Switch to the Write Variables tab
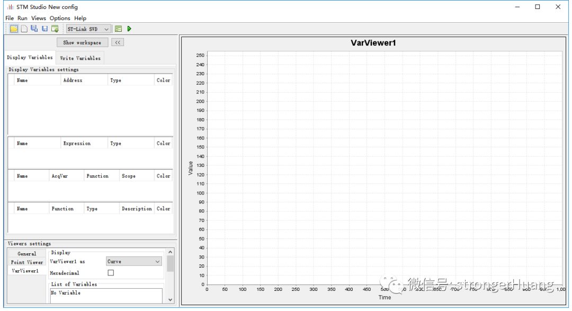 (80, 58)
